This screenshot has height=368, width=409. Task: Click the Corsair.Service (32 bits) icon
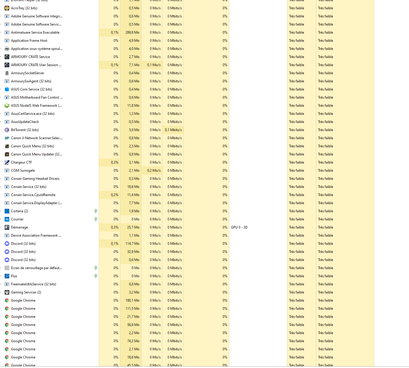pyautogui.click(x=7, y=187)
